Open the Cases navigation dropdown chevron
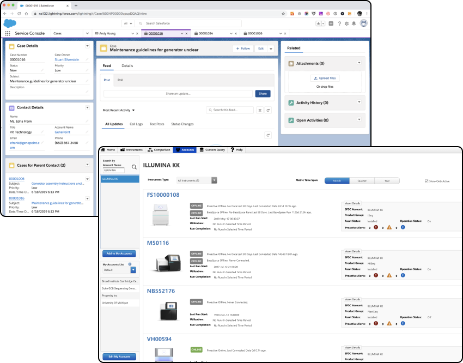This screenshot has width=463, height=363. click(87, 33)
